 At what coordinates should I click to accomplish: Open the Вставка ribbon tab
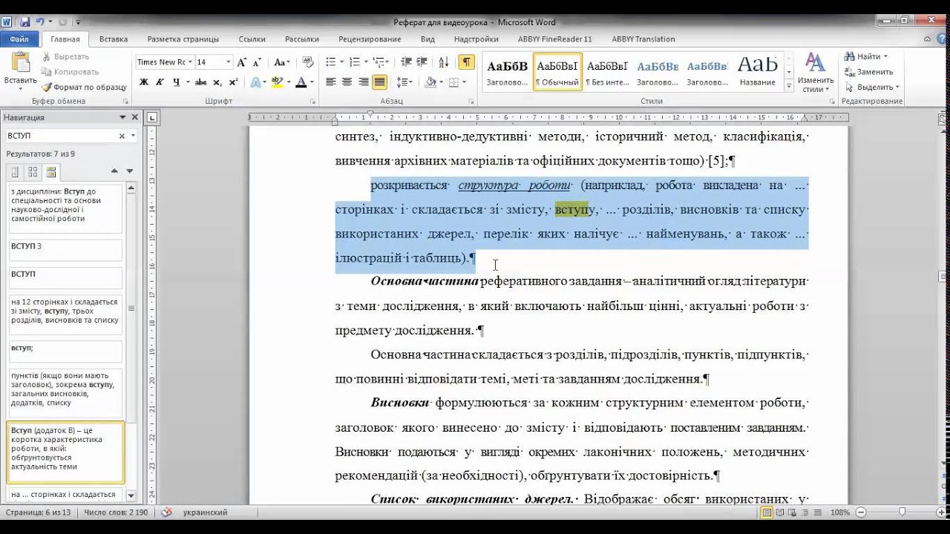pyautogui.click(x=114, y=39)
